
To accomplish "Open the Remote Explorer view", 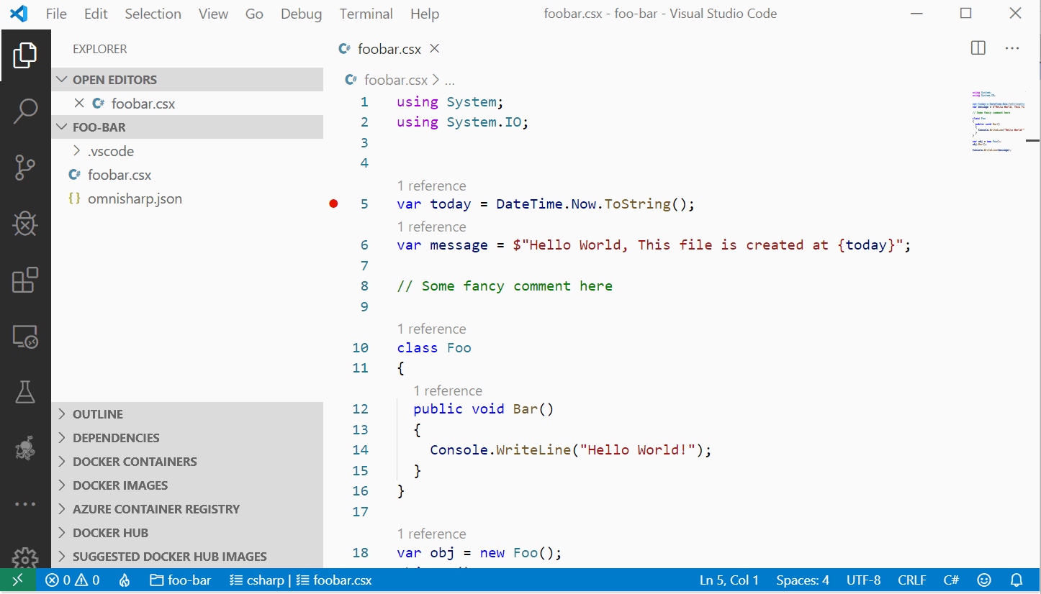I will pos(25,336).
